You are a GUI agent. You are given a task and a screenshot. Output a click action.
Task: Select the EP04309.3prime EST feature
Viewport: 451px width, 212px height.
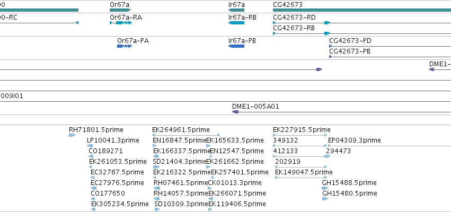(390, 146)
